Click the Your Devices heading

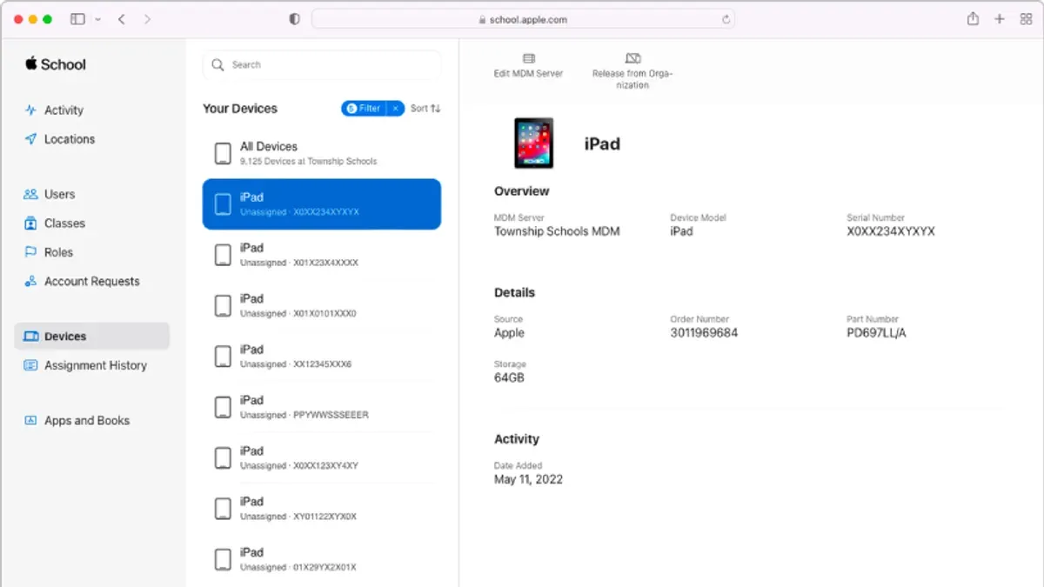(x=240, y=109)
